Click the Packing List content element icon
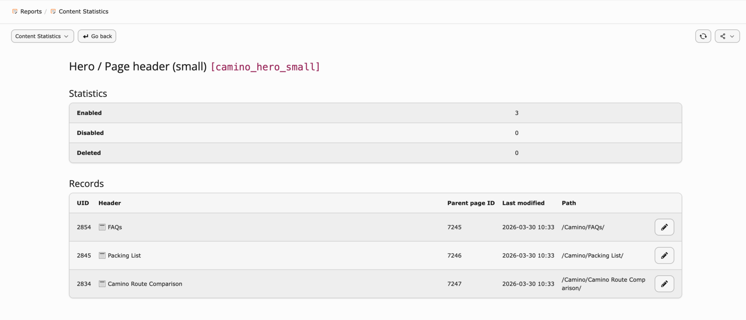 pyautogui.click(x=102, y=256)
